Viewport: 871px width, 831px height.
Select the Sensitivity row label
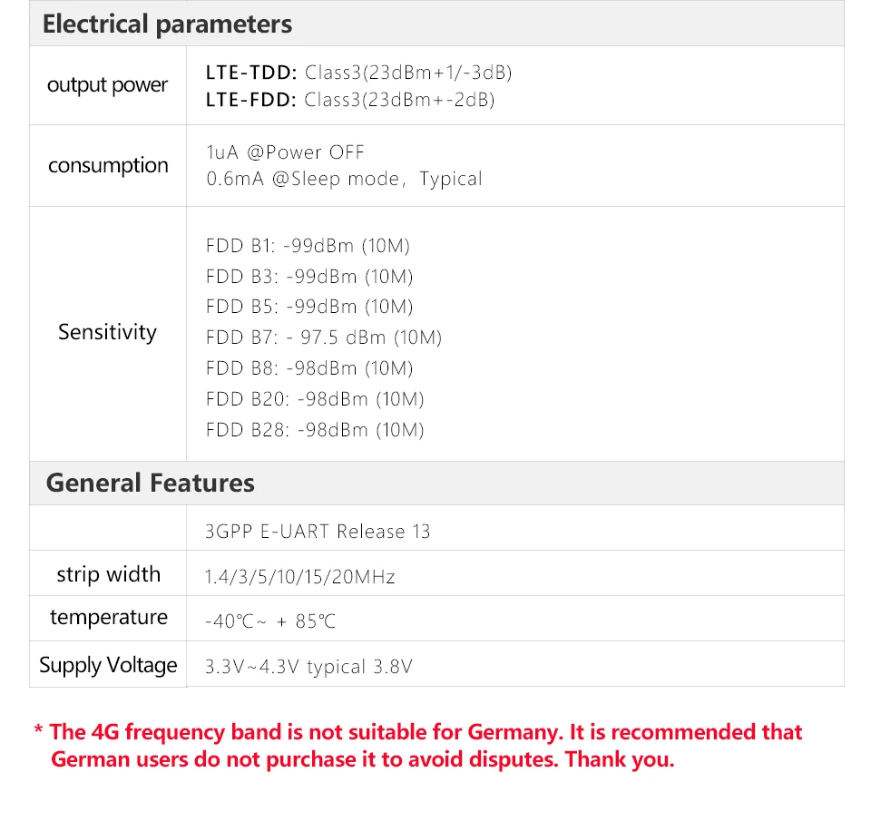tap(107, 332)
